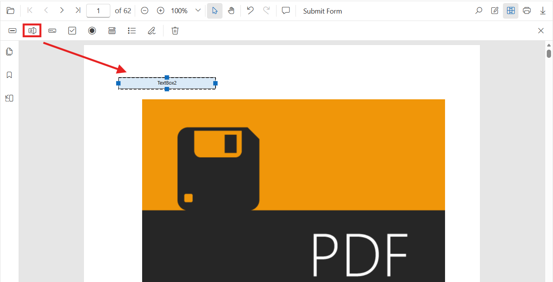
Task: Open the edit annotation toolbar
Action: click(x=495, y=11)
